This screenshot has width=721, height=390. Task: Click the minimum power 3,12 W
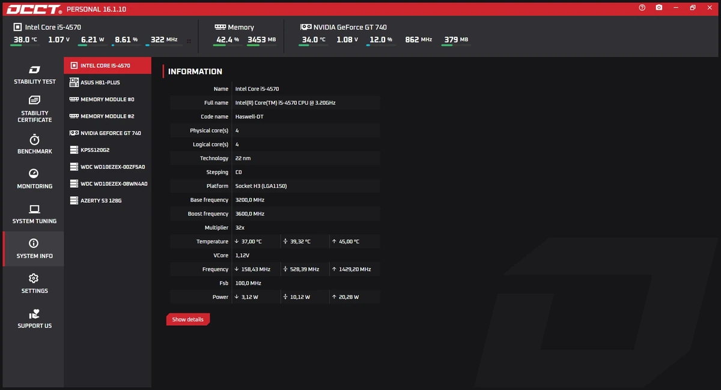(249, 297)
